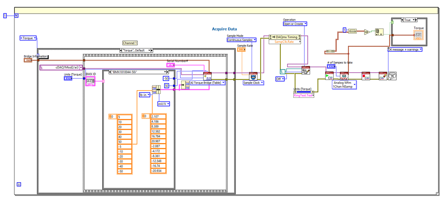Screen dimensions: 448x202
Task: Select the Units (Torque) I32 terminal
Action: point(68,79)
